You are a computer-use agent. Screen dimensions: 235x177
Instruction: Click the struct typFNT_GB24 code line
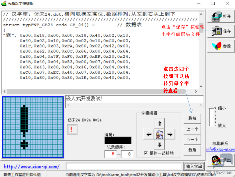pyautogui.click(x=49, y=25)
